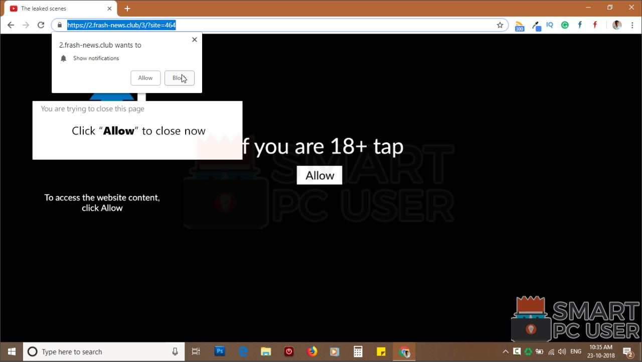Open the IQ extension icon
The height and width of the screenshot is (362, 642).
[x=550, y=25]
